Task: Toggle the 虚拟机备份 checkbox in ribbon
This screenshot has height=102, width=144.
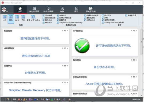Action: pyautogui.click(x=85, y=18)
